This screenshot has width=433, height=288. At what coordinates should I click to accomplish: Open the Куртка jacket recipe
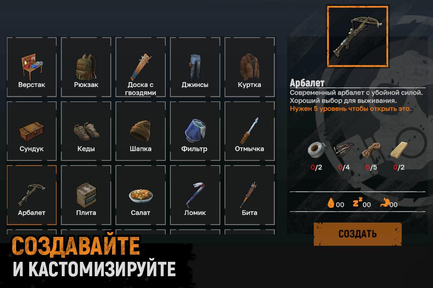[249, 67]
